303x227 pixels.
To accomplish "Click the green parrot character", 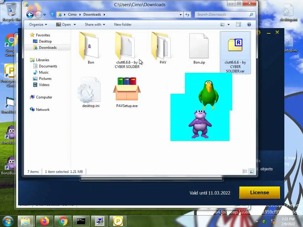I will click(x=209, y=95).
